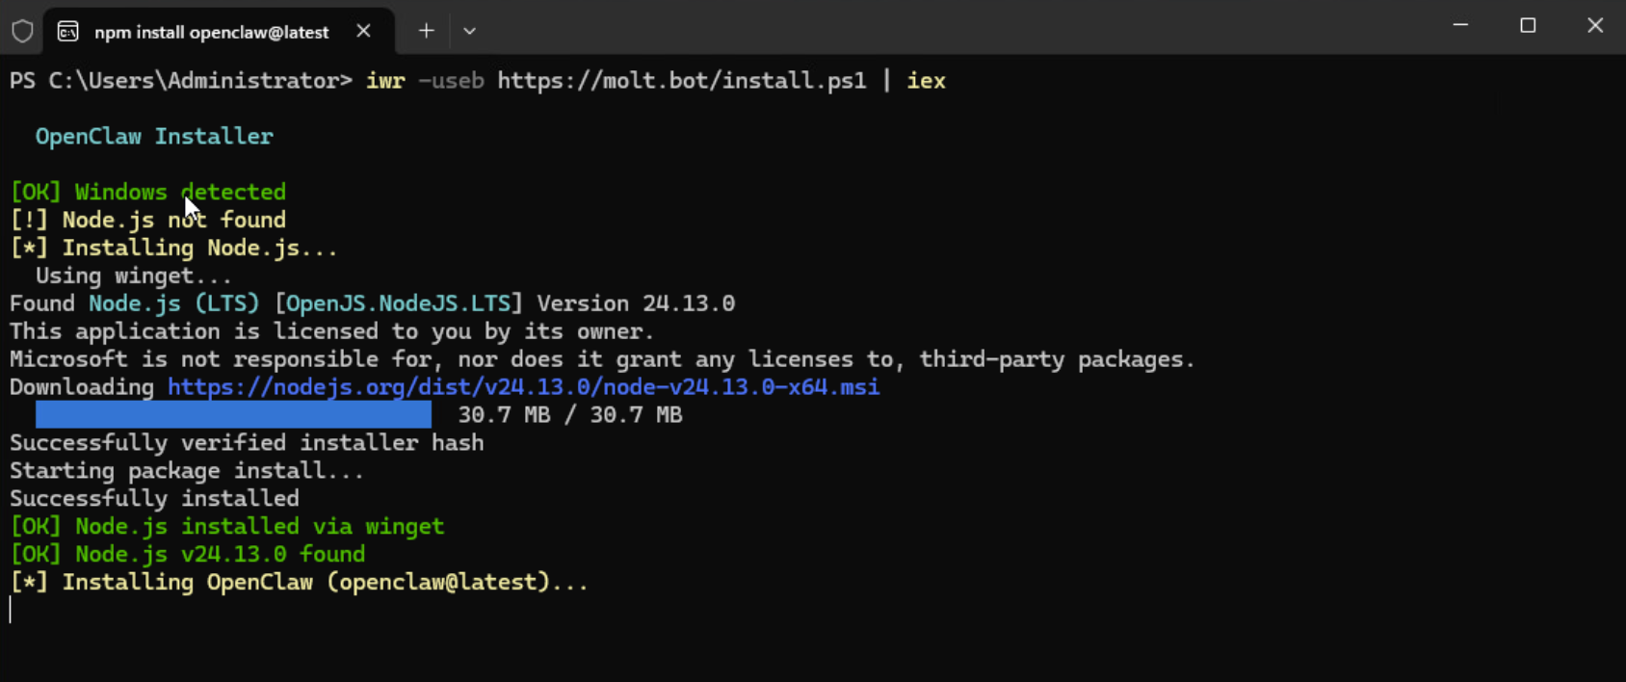Click the Installing OpenClaw (openclaw@latest) line
The image size is (1626, 682).
tap(299, 583)
